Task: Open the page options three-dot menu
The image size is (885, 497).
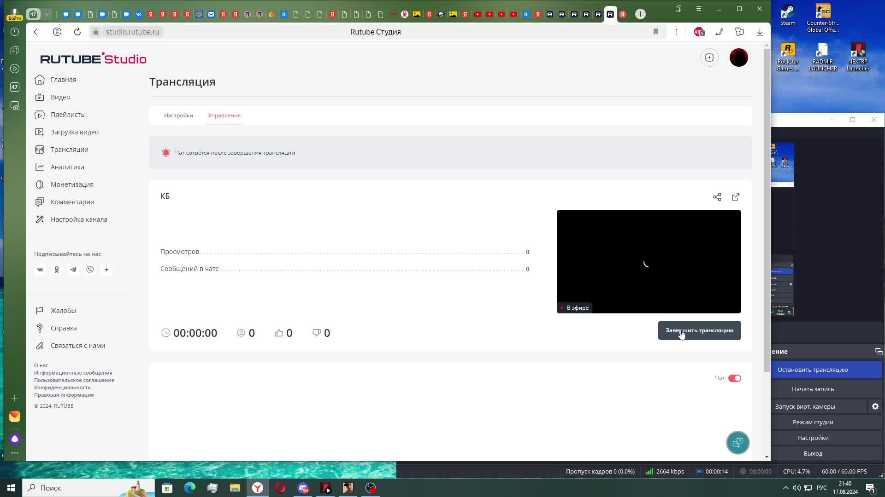Action: [676, 32]
